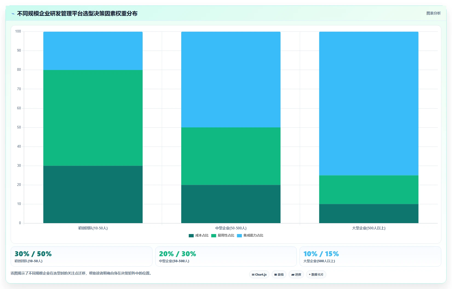452x289 pixels.
Task: Click the 易用性占比 bar segment for 初创团队
Action: coord(93,118)
